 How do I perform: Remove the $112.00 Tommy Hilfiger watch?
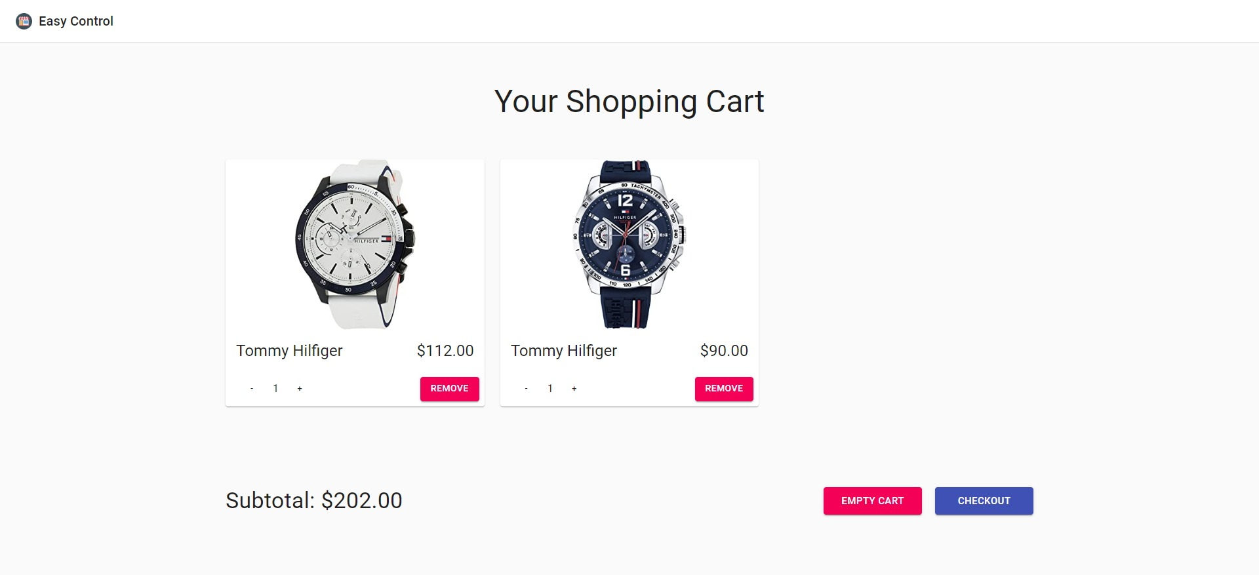449,388
